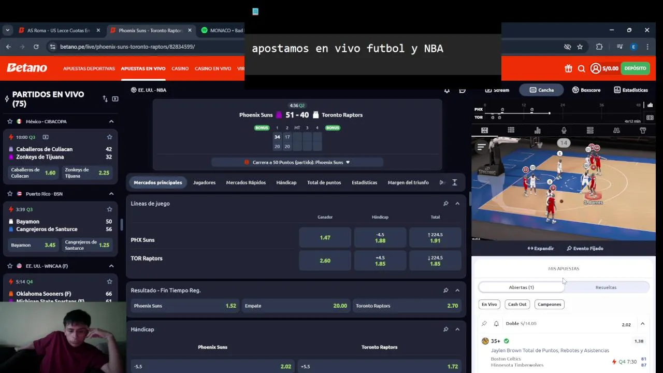The height and width of the screenshot is (373, 663).
Task: Collapse the Resultado - Fin Tiempo Reg. market
Action: [457, 290]
